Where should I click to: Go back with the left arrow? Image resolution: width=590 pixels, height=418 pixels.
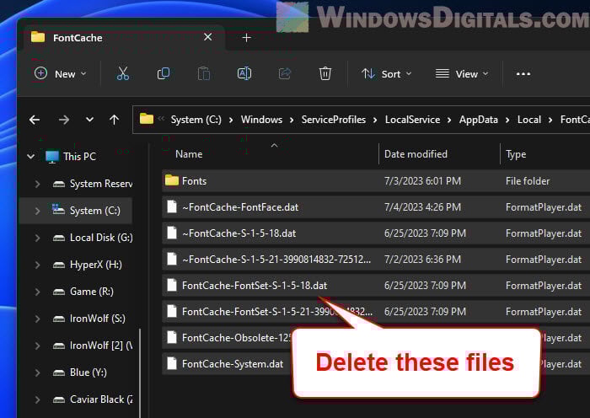(x=35, y=120)
